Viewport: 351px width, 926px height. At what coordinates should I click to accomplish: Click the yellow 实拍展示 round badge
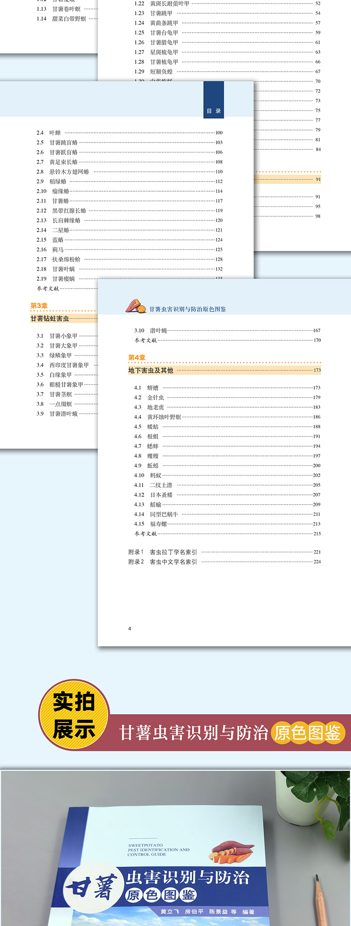[74, 716]
